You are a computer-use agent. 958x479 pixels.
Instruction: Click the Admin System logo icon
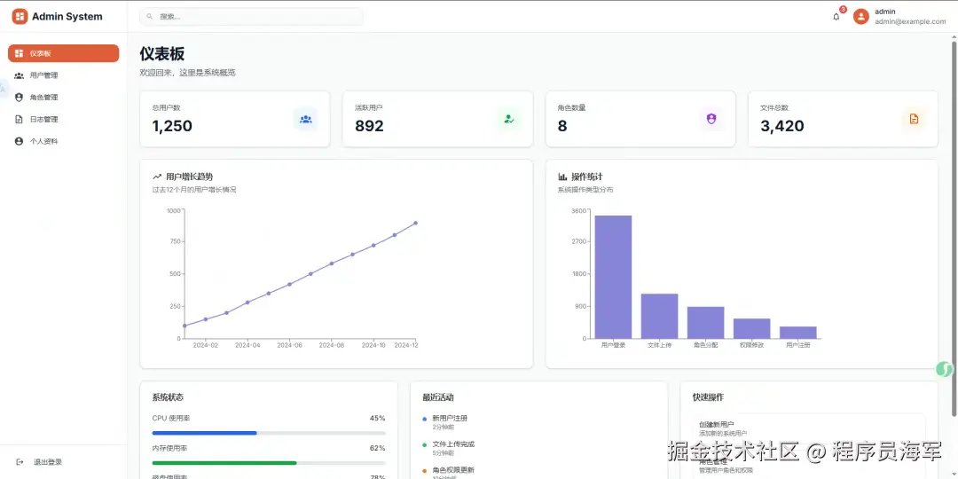(x=20, y=17)
